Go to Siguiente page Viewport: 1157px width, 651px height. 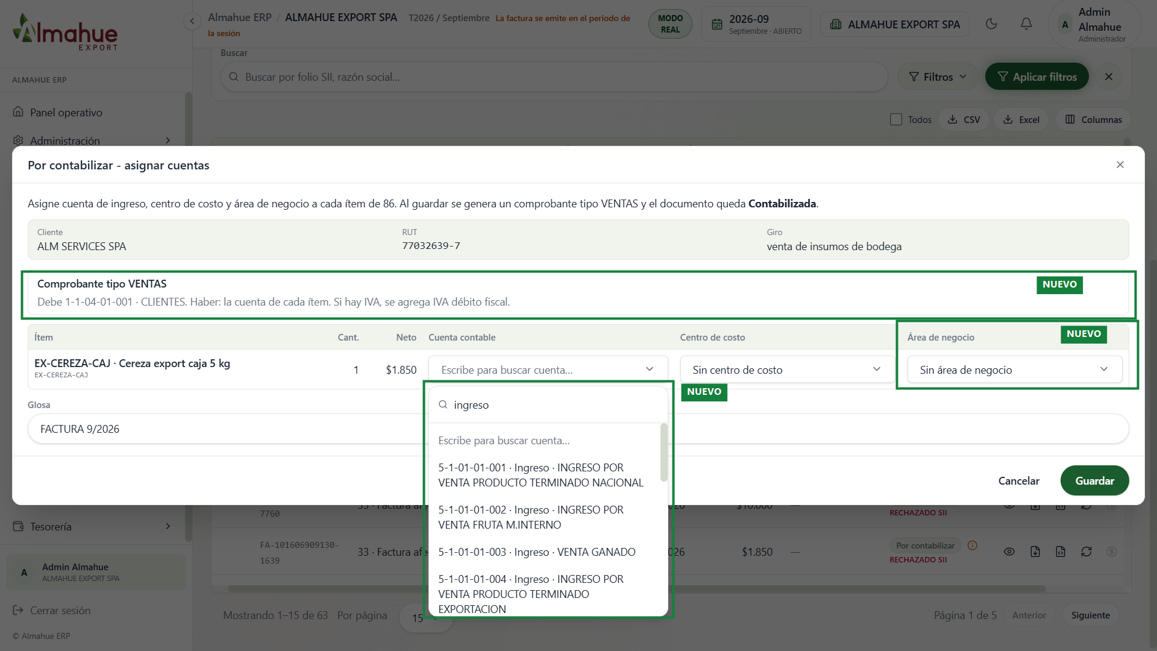coord(1090,615)
